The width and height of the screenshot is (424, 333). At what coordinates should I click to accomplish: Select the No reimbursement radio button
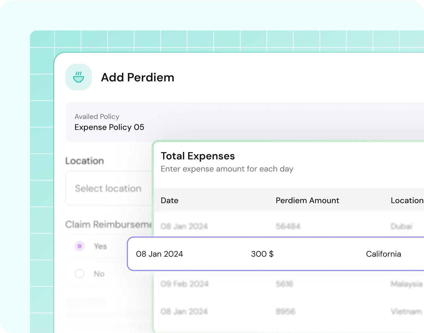click(80, 273)
